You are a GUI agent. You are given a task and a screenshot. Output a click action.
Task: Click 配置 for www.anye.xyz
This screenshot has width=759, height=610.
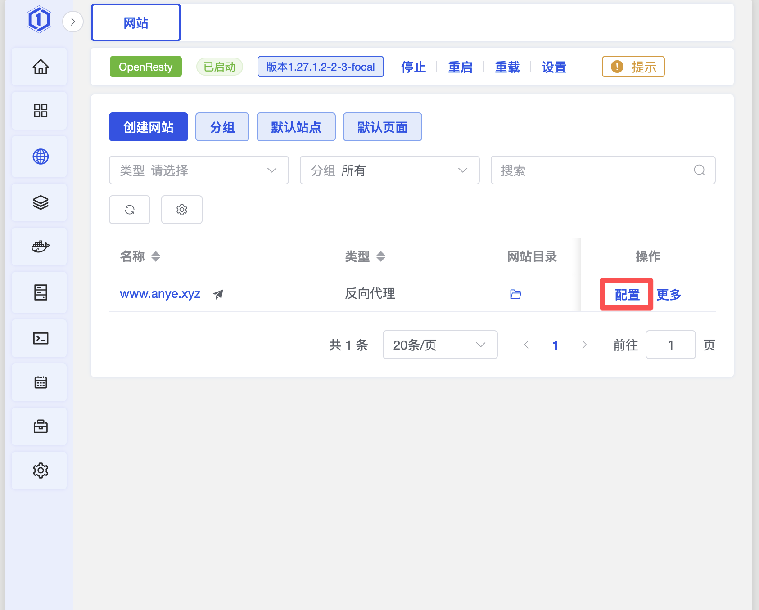(x=627, y=295)
